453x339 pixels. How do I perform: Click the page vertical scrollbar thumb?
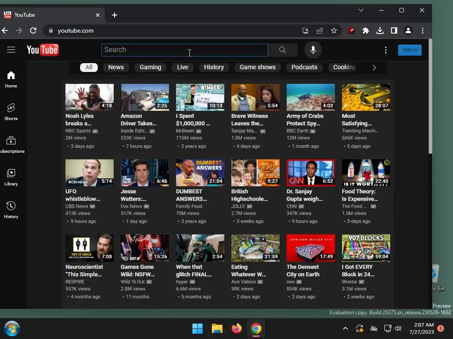click(430, 97)
